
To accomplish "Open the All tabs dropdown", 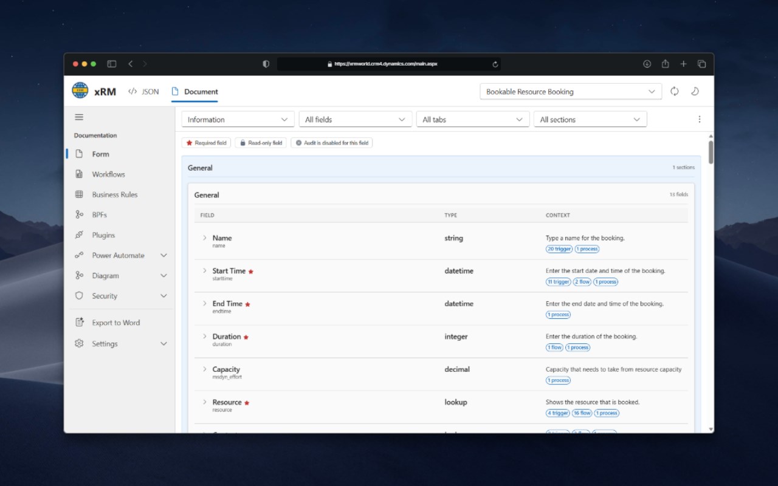I will [x=473, y=120].
